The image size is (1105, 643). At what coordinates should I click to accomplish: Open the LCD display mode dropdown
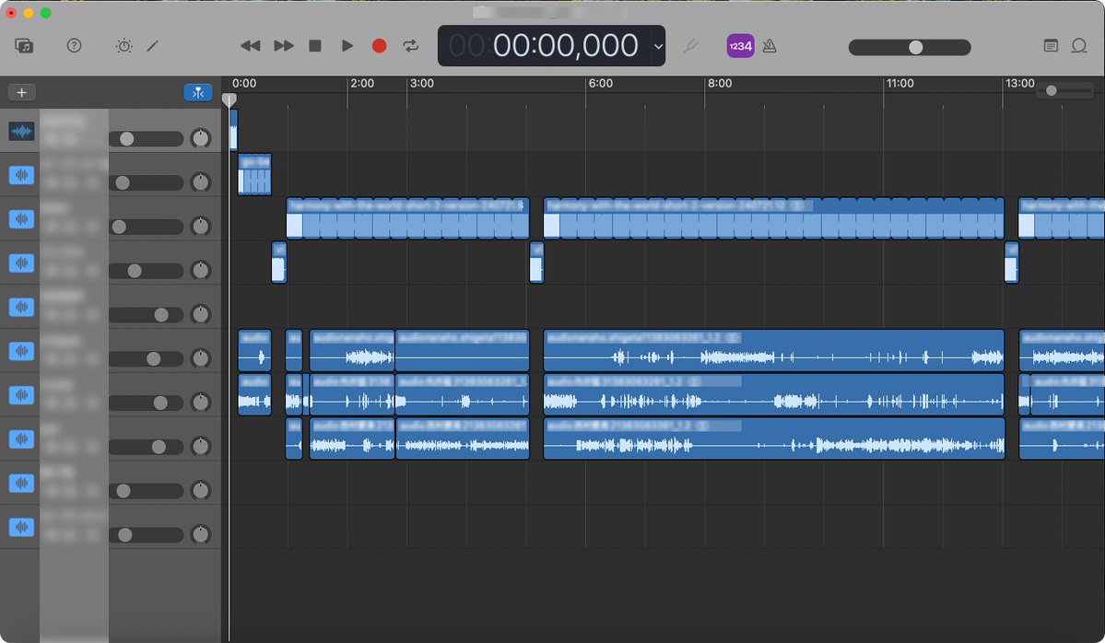(658, 46)
